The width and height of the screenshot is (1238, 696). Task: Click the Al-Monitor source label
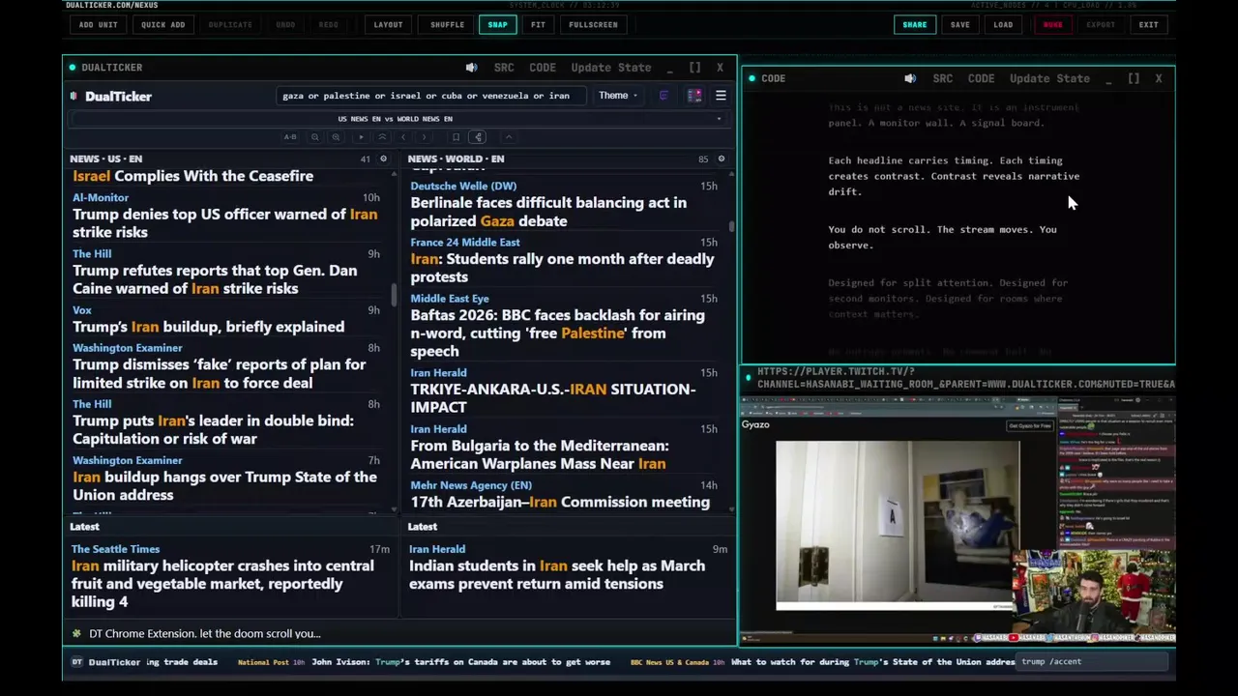coord(101,197)
